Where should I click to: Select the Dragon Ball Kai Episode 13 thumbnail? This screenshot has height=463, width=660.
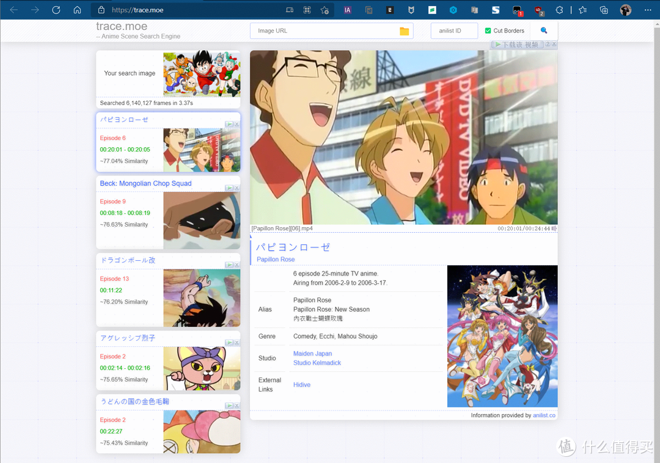[202, 298]
